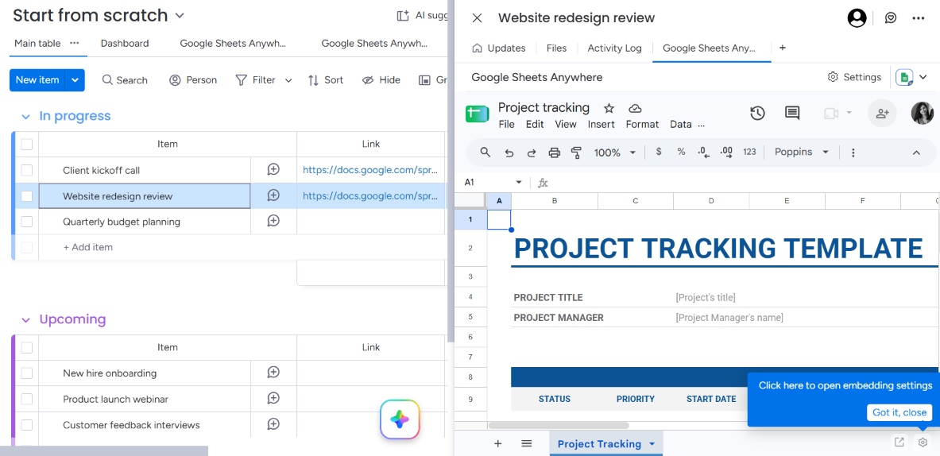Open conversation for Customer feedback interviews
The image size is (940, 456).
pos(273,424)
